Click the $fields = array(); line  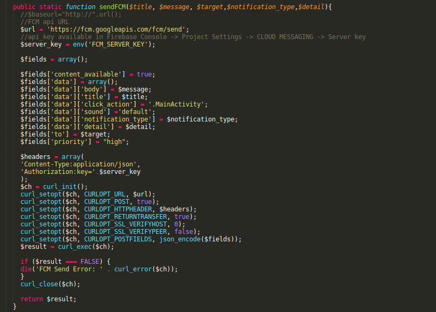[x=54, y=59]
